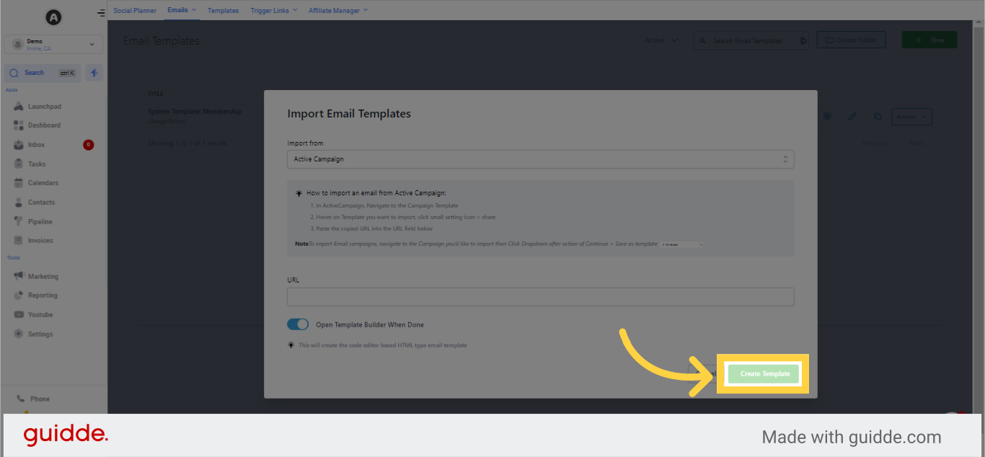
Task: Open the Active status filter dropdown
Action: point(661,40)
